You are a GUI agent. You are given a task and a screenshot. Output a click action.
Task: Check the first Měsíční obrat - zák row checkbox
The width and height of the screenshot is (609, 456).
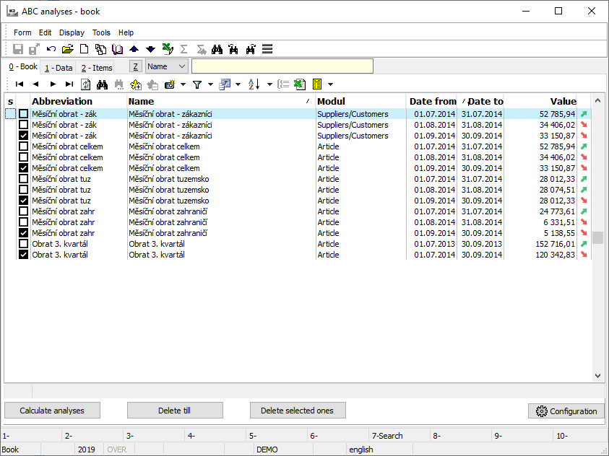[x=24, y=114]
